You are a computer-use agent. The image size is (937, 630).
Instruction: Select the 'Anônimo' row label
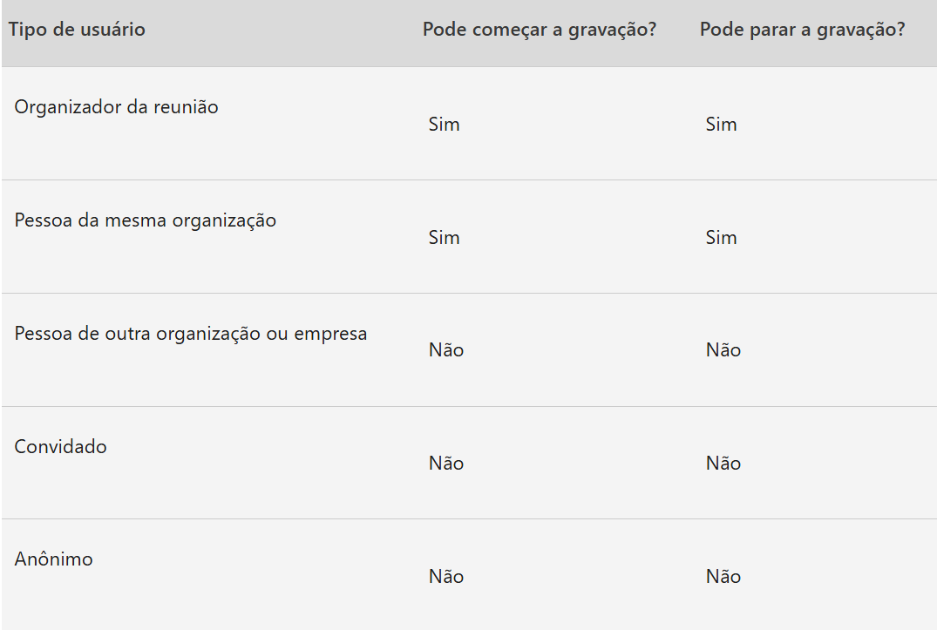click(54, 559)
